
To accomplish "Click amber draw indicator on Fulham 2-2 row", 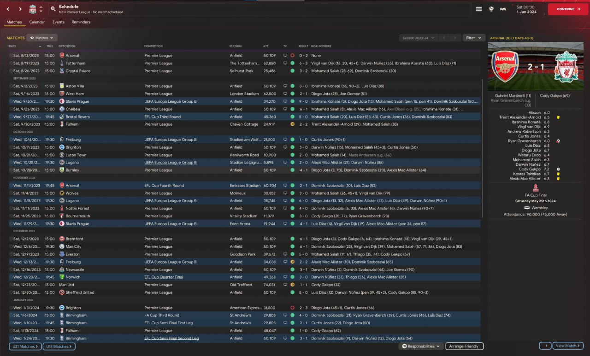I will tap(292, 124).
